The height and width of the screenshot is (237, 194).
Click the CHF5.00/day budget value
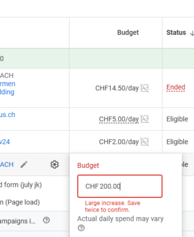click(119, 119)
